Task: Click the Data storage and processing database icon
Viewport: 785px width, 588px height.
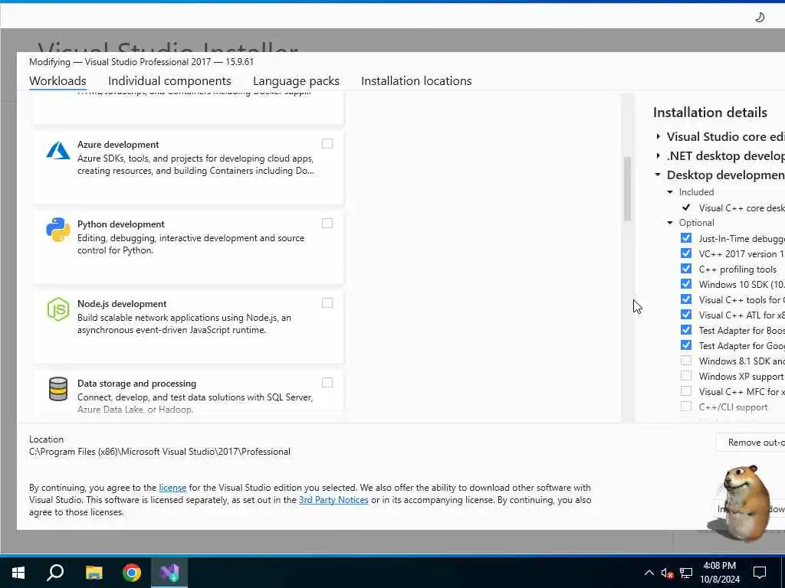Action: [58, 389]
